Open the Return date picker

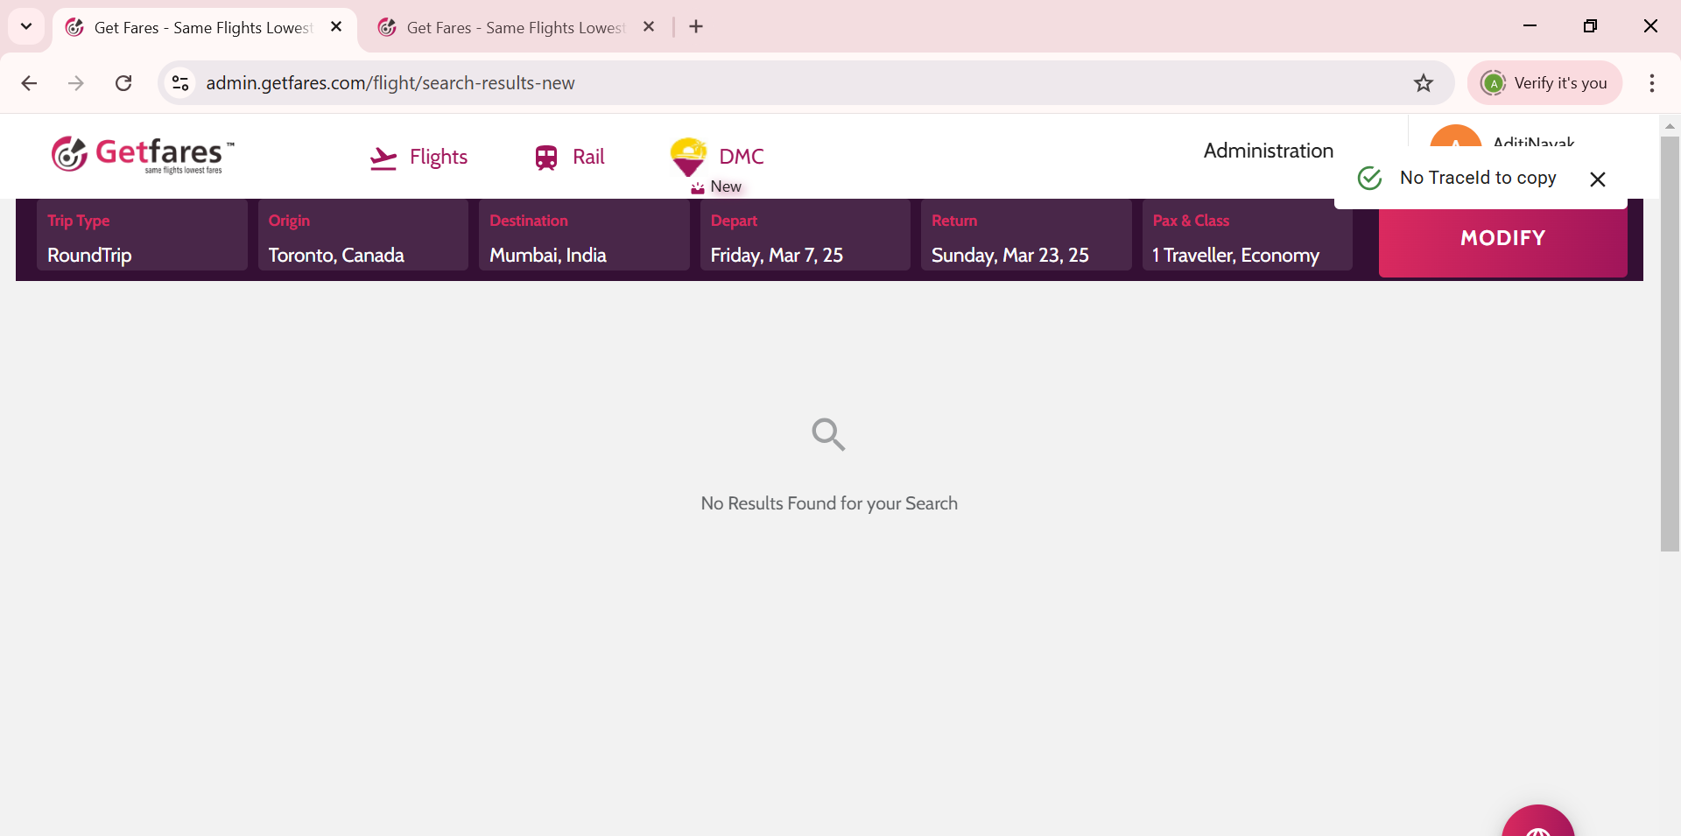click(1025, 237)
